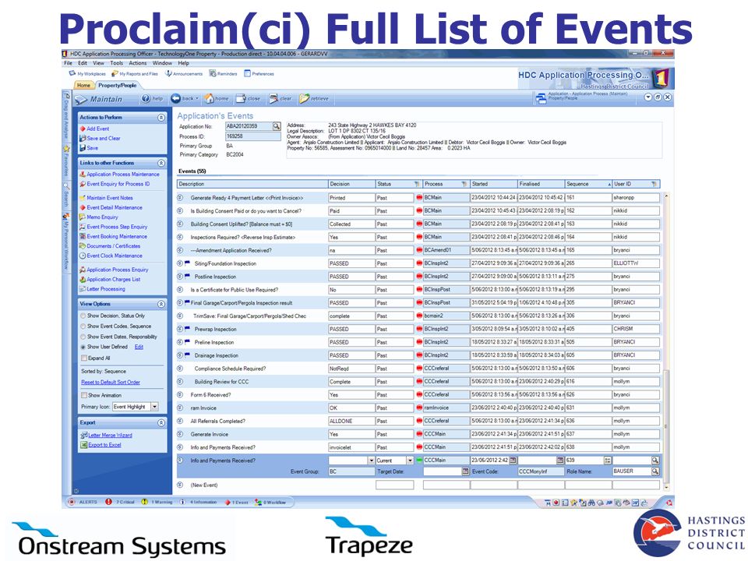This screenshot has width=748, height=561.
Task: Click the Warning alert icon in status bar
Action: pyautogui.click(x=145, y=502)
